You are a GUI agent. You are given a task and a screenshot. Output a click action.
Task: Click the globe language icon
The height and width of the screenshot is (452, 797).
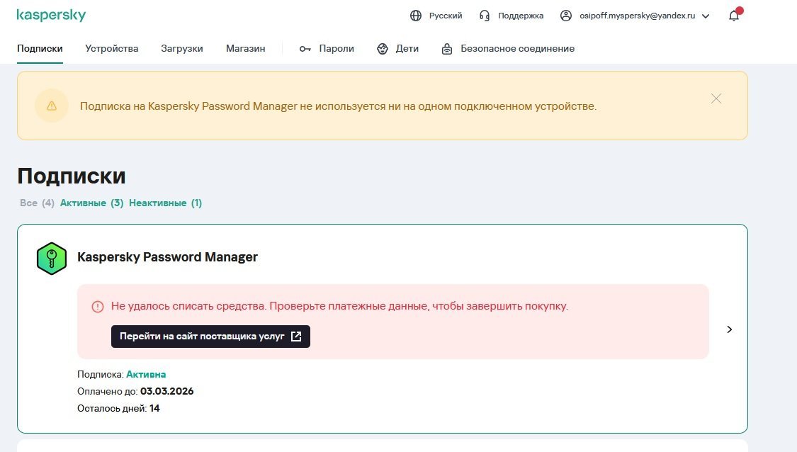click(416, 16)
